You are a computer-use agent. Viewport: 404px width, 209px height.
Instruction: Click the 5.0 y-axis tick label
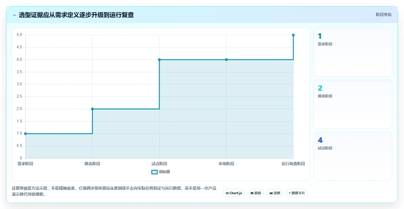click(x=19, y=35)
